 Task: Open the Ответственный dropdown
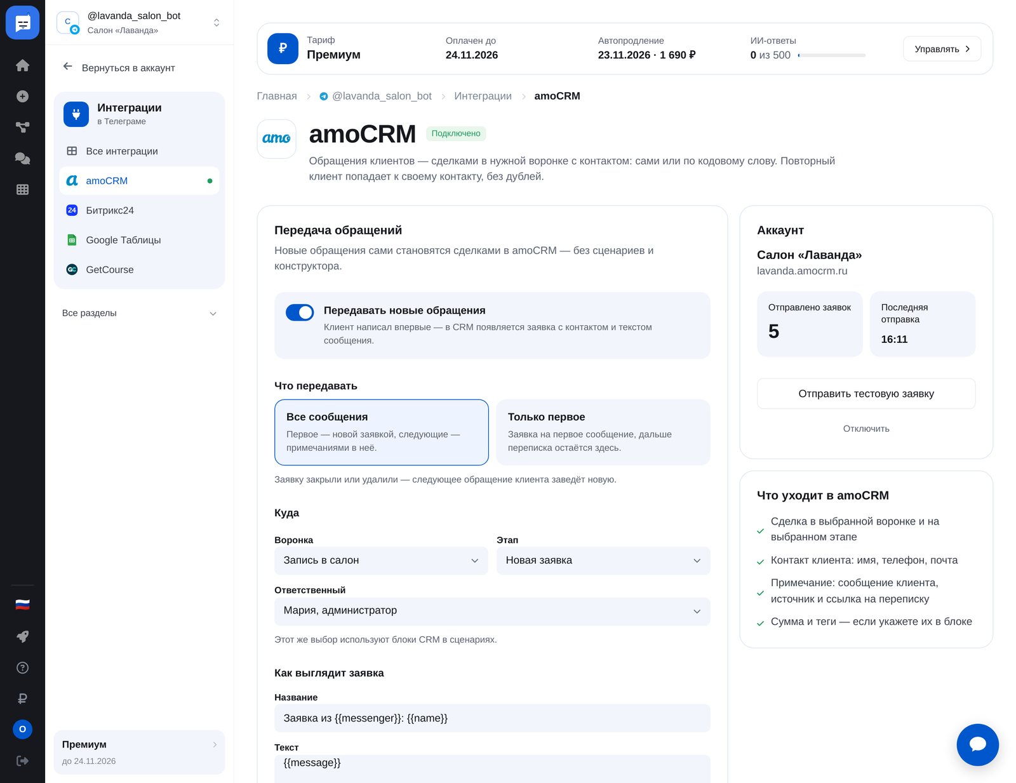[x=492, y=611]
